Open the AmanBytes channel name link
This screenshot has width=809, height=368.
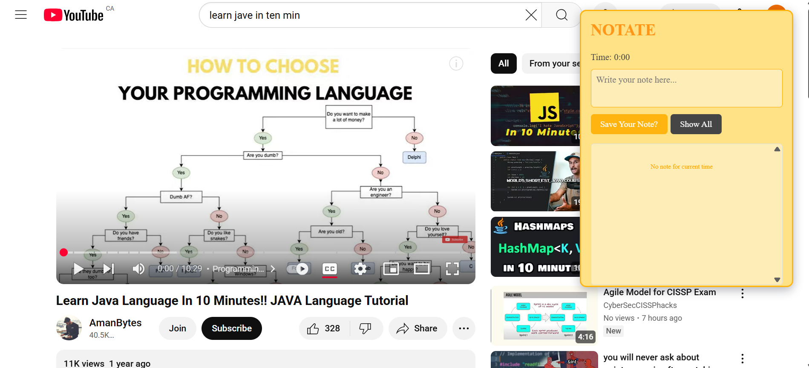(115, 323)
